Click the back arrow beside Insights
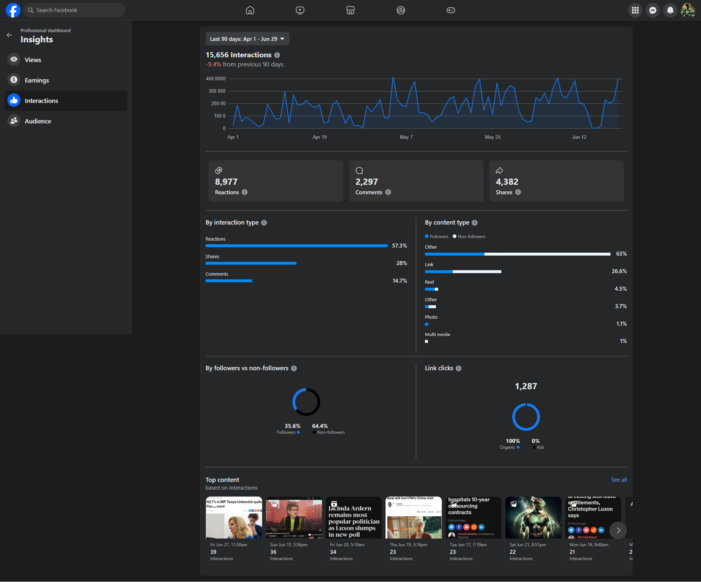Screen dimensions: 701x582 point(9,35)
